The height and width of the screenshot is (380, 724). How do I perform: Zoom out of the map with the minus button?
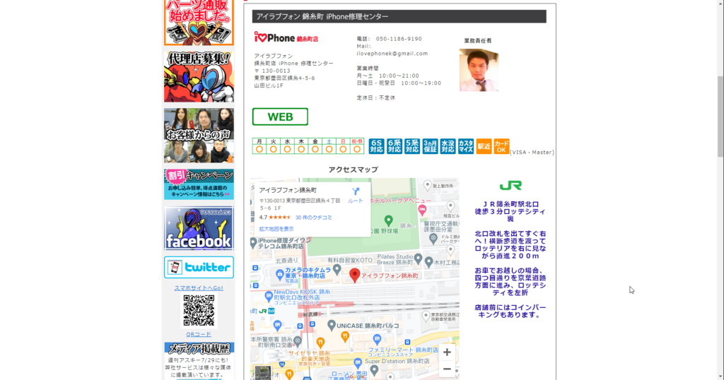tap(447, 369)
